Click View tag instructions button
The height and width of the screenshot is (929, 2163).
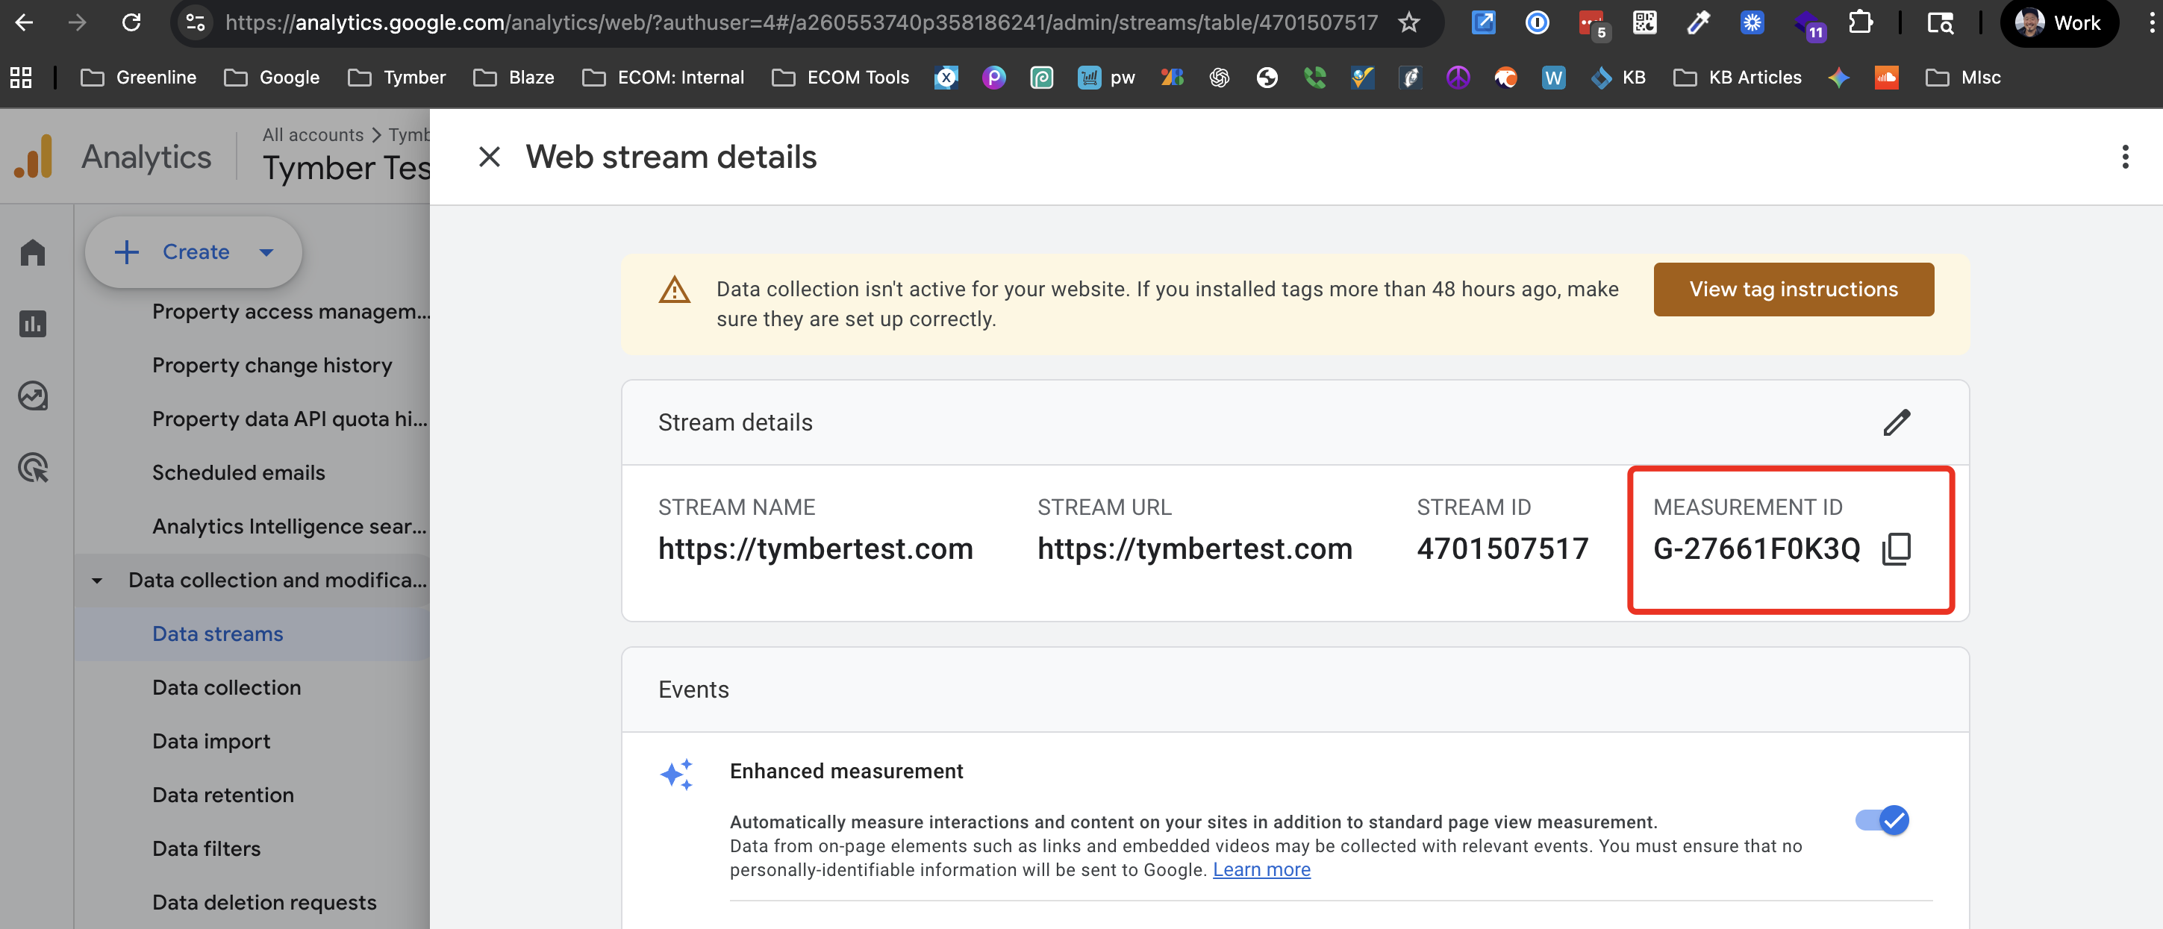(x=1793, y=290)
